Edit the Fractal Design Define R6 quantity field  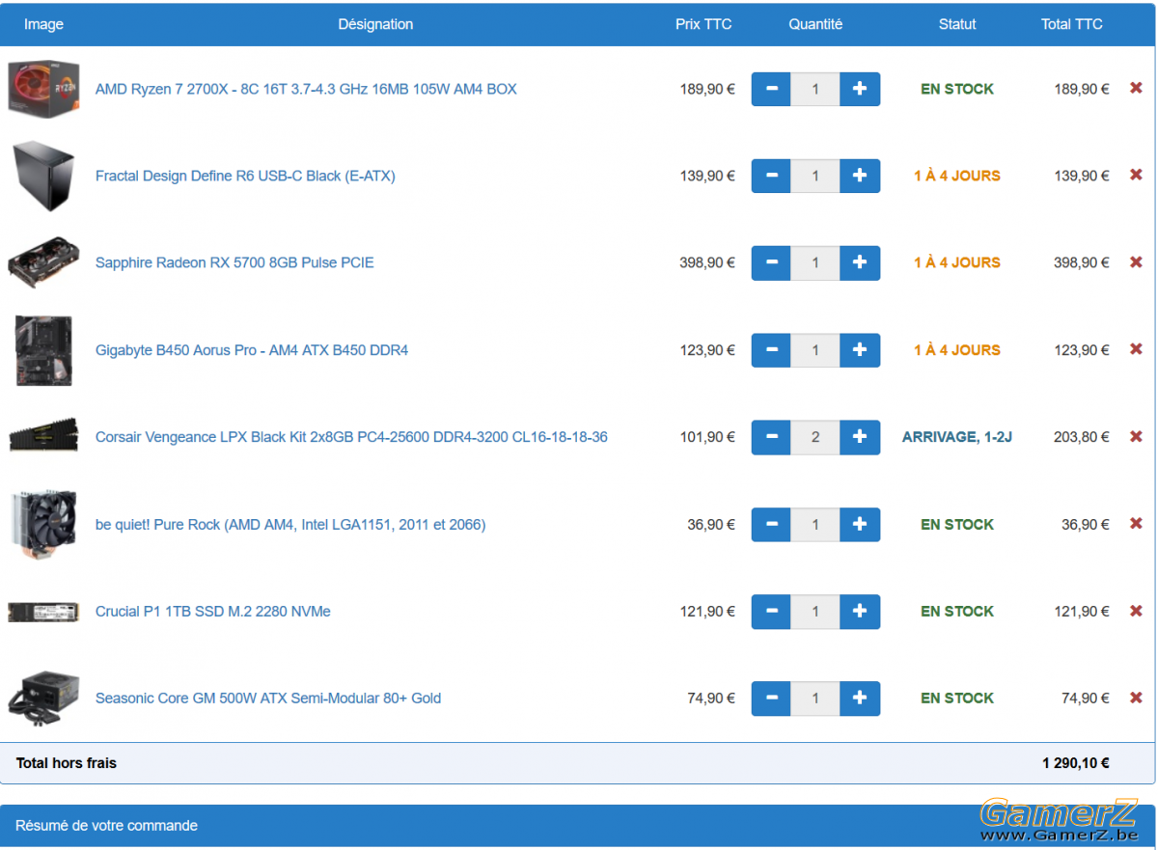click(815, 176)
